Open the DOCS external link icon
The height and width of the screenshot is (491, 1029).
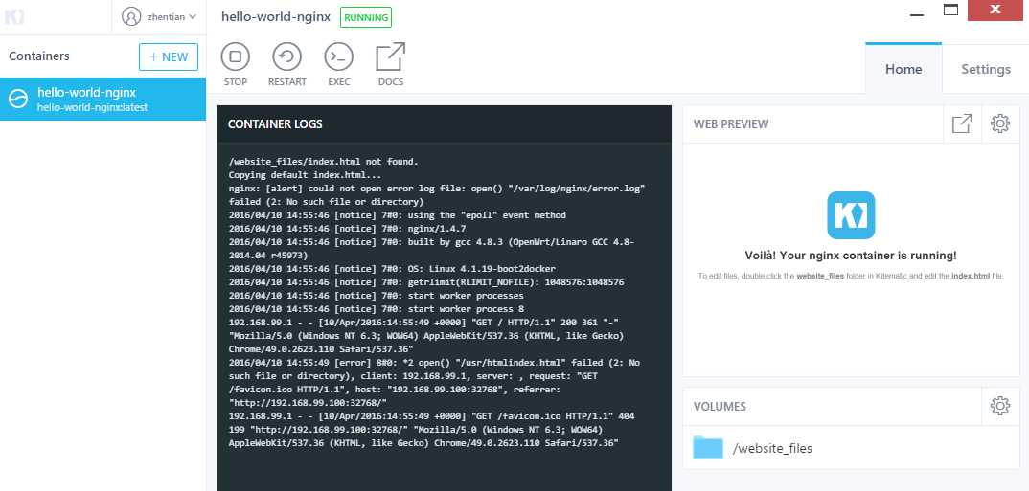(x=391, y=57)
